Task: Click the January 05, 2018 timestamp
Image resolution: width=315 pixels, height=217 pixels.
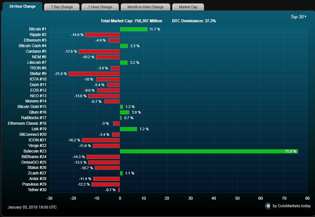Action: point(32,207)
